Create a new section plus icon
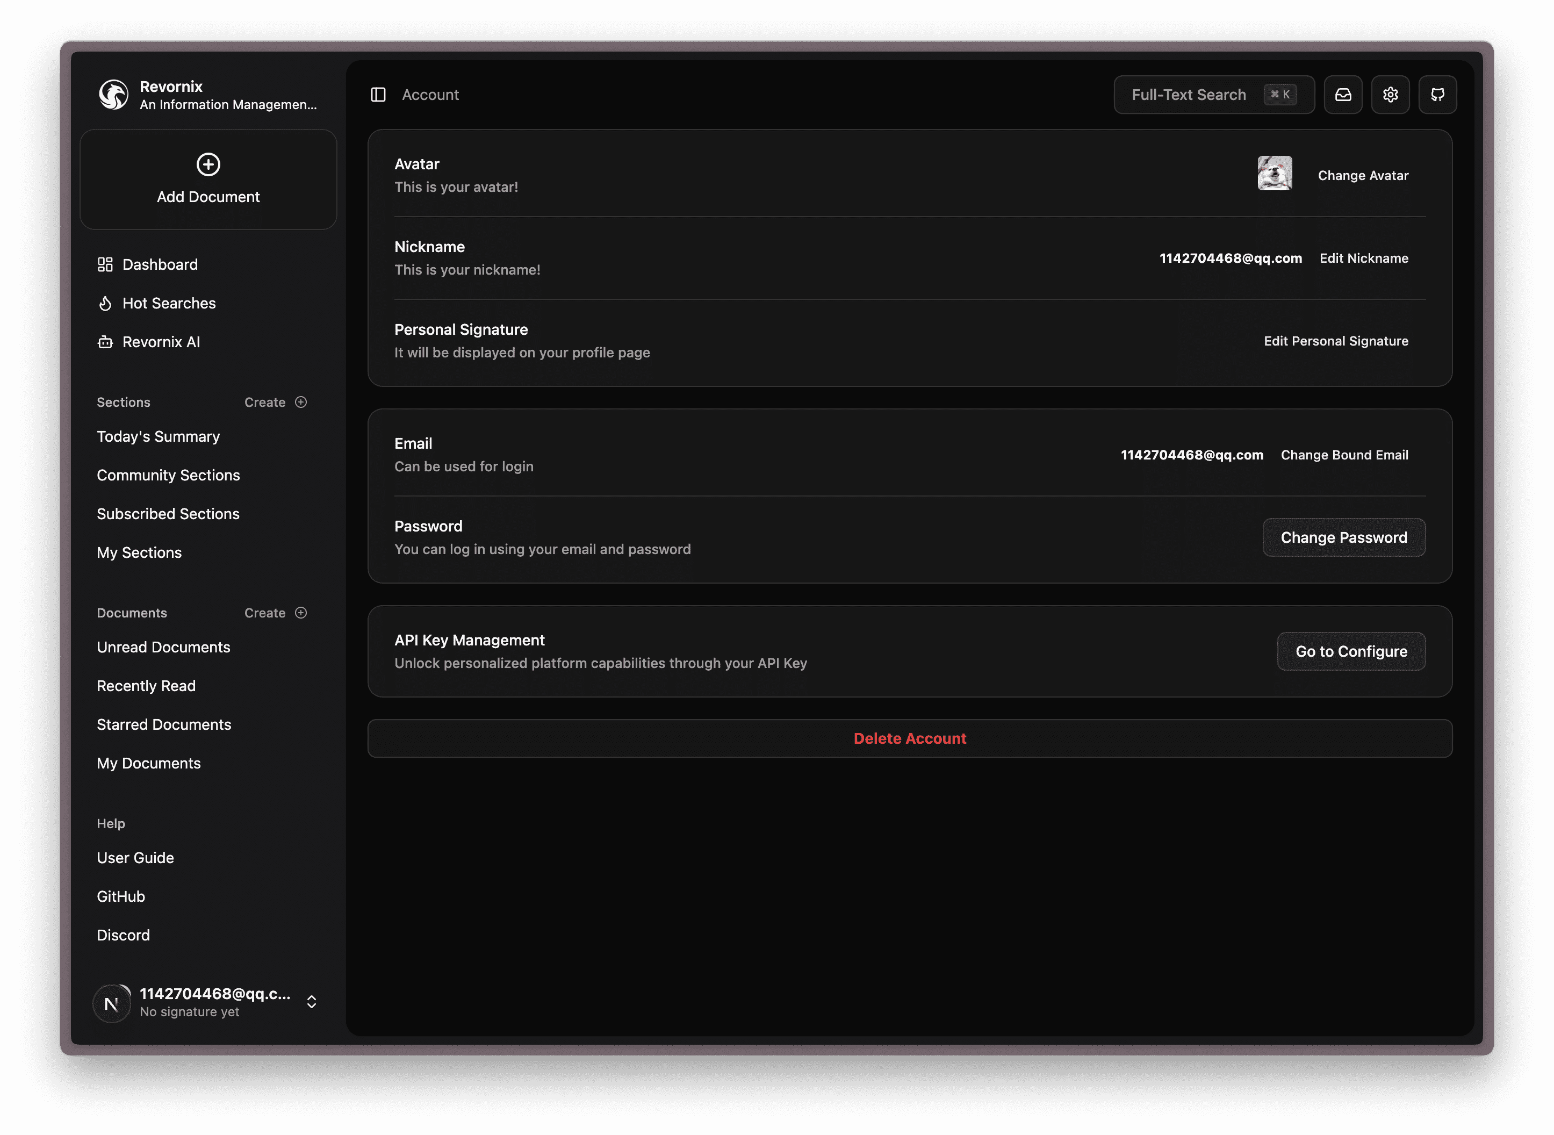 (x=301, y=403)
